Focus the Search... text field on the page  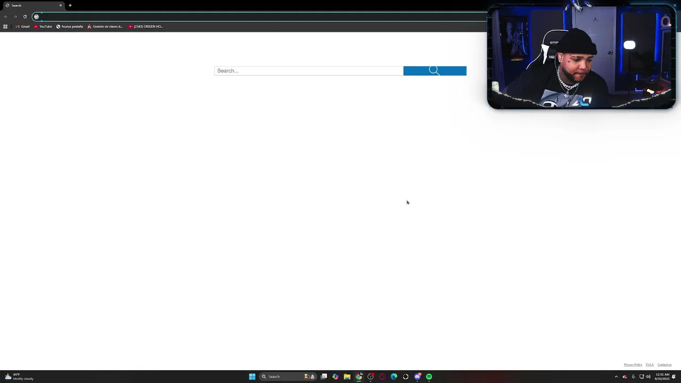[x=309, y=71]
